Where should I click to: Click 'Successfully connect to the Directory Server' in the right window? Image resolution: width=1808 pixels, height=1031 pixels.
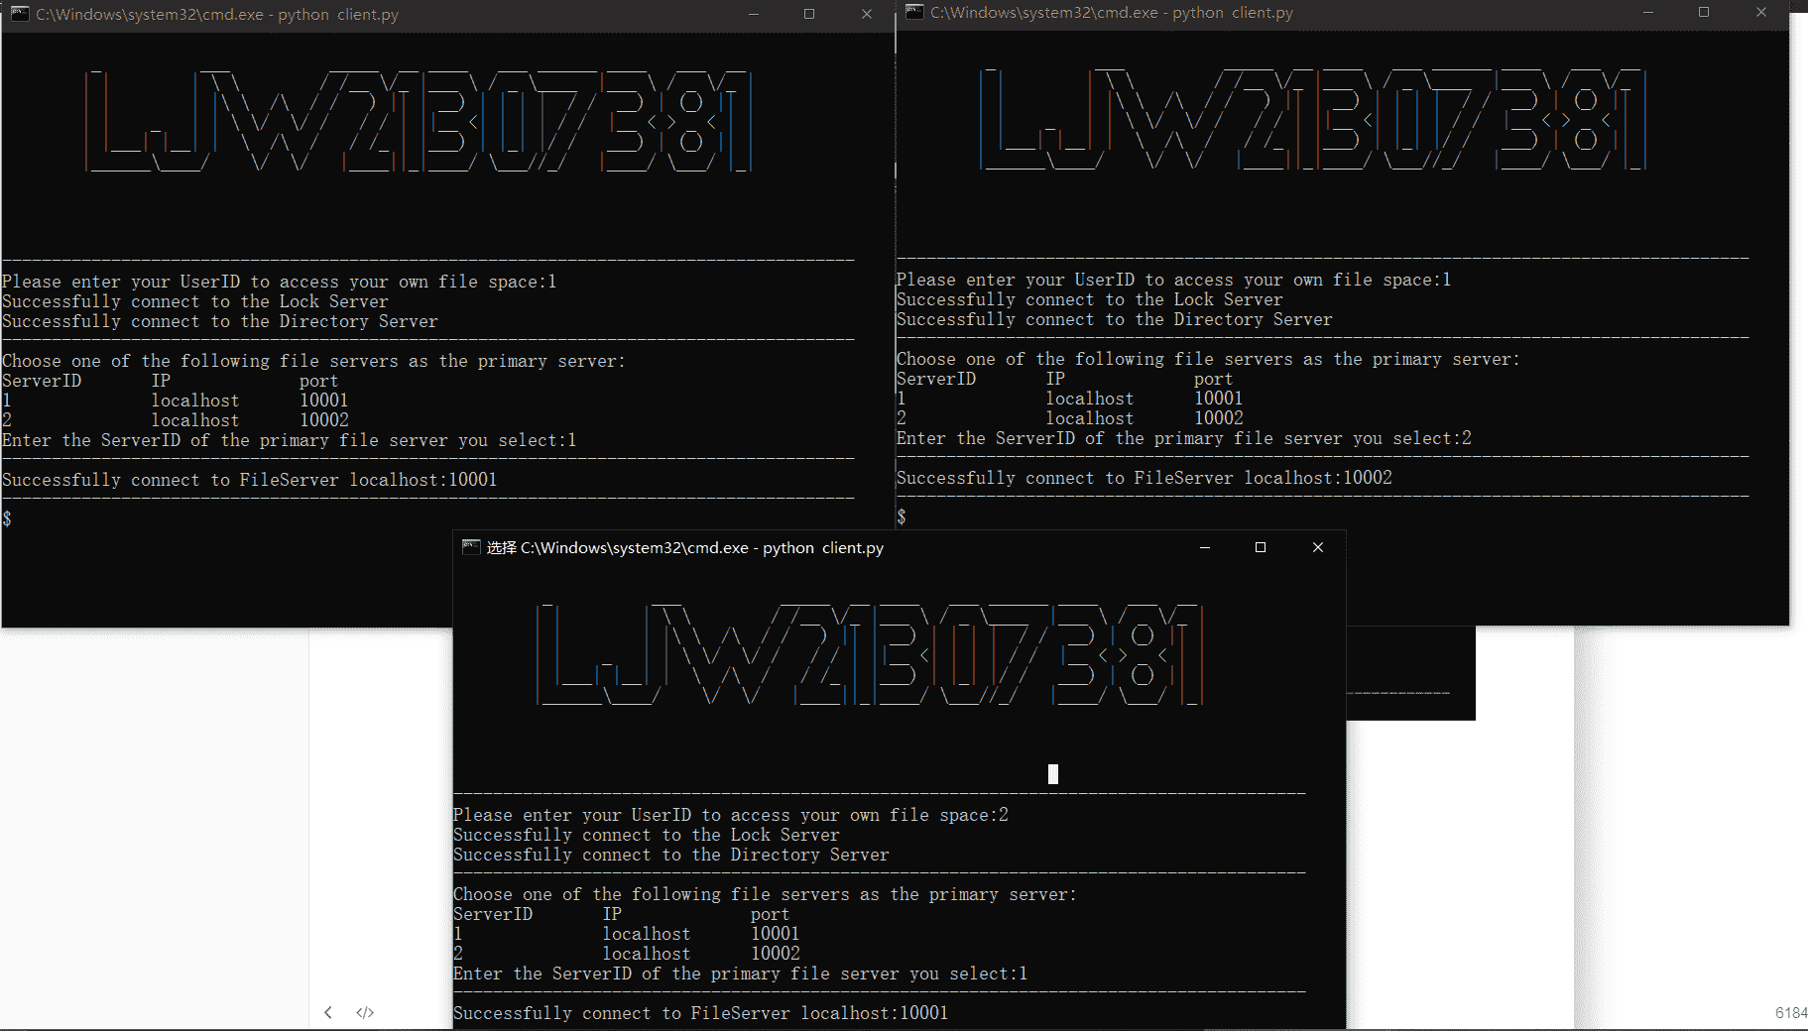point(1115,319)
